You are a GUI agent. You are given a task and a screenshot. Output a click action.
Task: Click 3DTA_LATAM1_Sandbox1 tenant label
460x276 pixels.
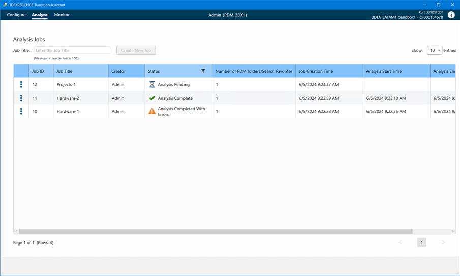pyautogui.click(x=393, y=17)
